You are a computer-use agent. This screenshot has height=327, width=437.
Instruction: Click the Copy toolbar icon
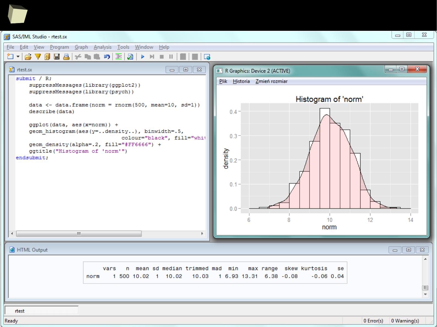click(88, 57)
